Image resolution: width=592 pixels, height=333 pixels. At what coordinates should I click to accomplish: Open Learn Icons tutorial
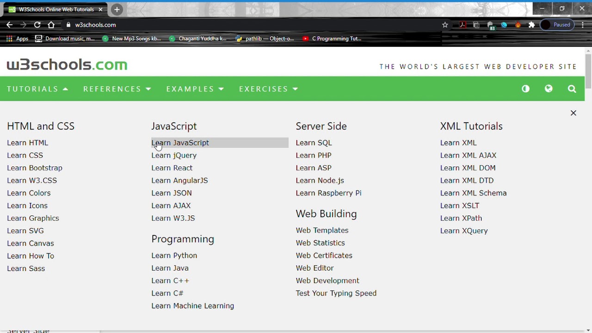click(27, 206)
